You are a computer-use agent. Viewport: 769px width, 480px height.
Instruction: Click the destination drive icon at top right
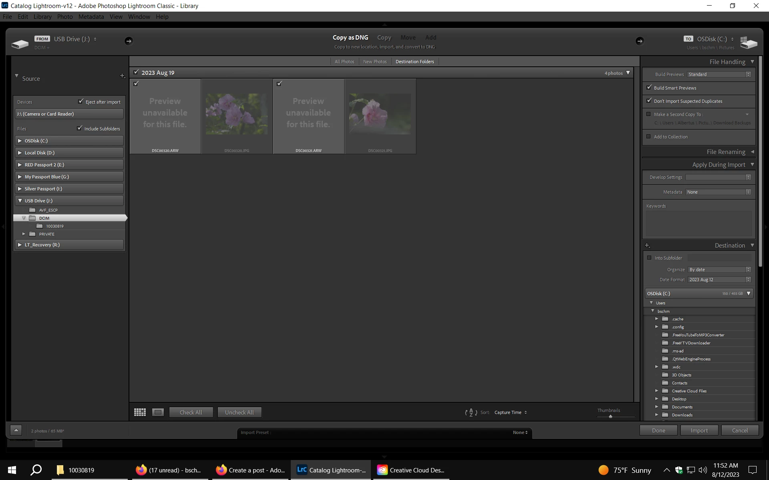(x=748, y=42)
